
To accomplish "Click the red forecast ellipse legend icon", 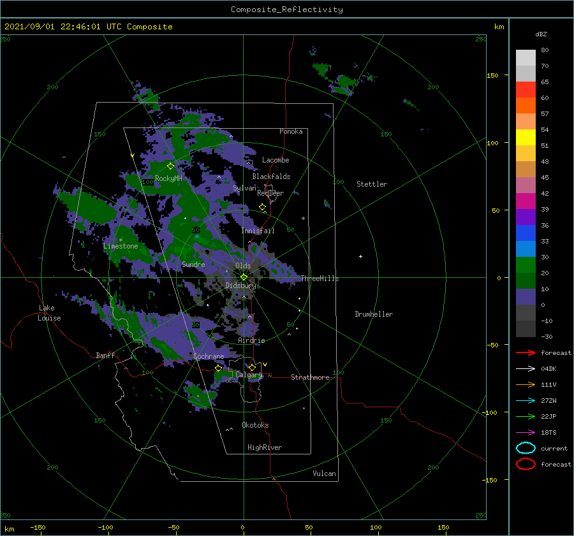I will coord(526,464).
